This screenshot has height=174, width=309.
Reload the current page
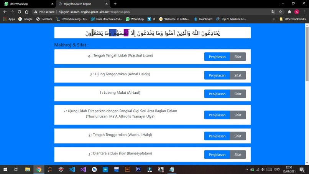click(x=19, y=12)
